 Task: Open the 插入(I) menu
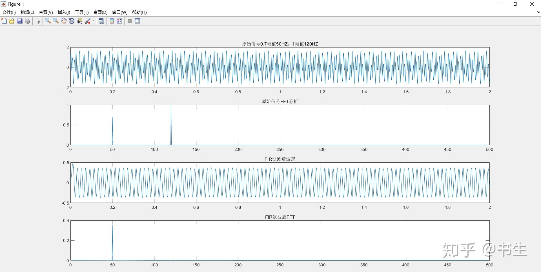click(64, 12)
